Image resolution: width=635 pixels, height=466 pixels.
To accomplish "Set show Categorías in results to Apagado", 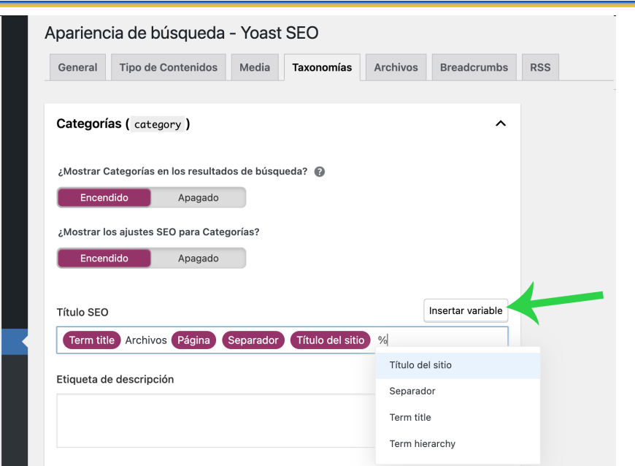I will pos(199,198).
